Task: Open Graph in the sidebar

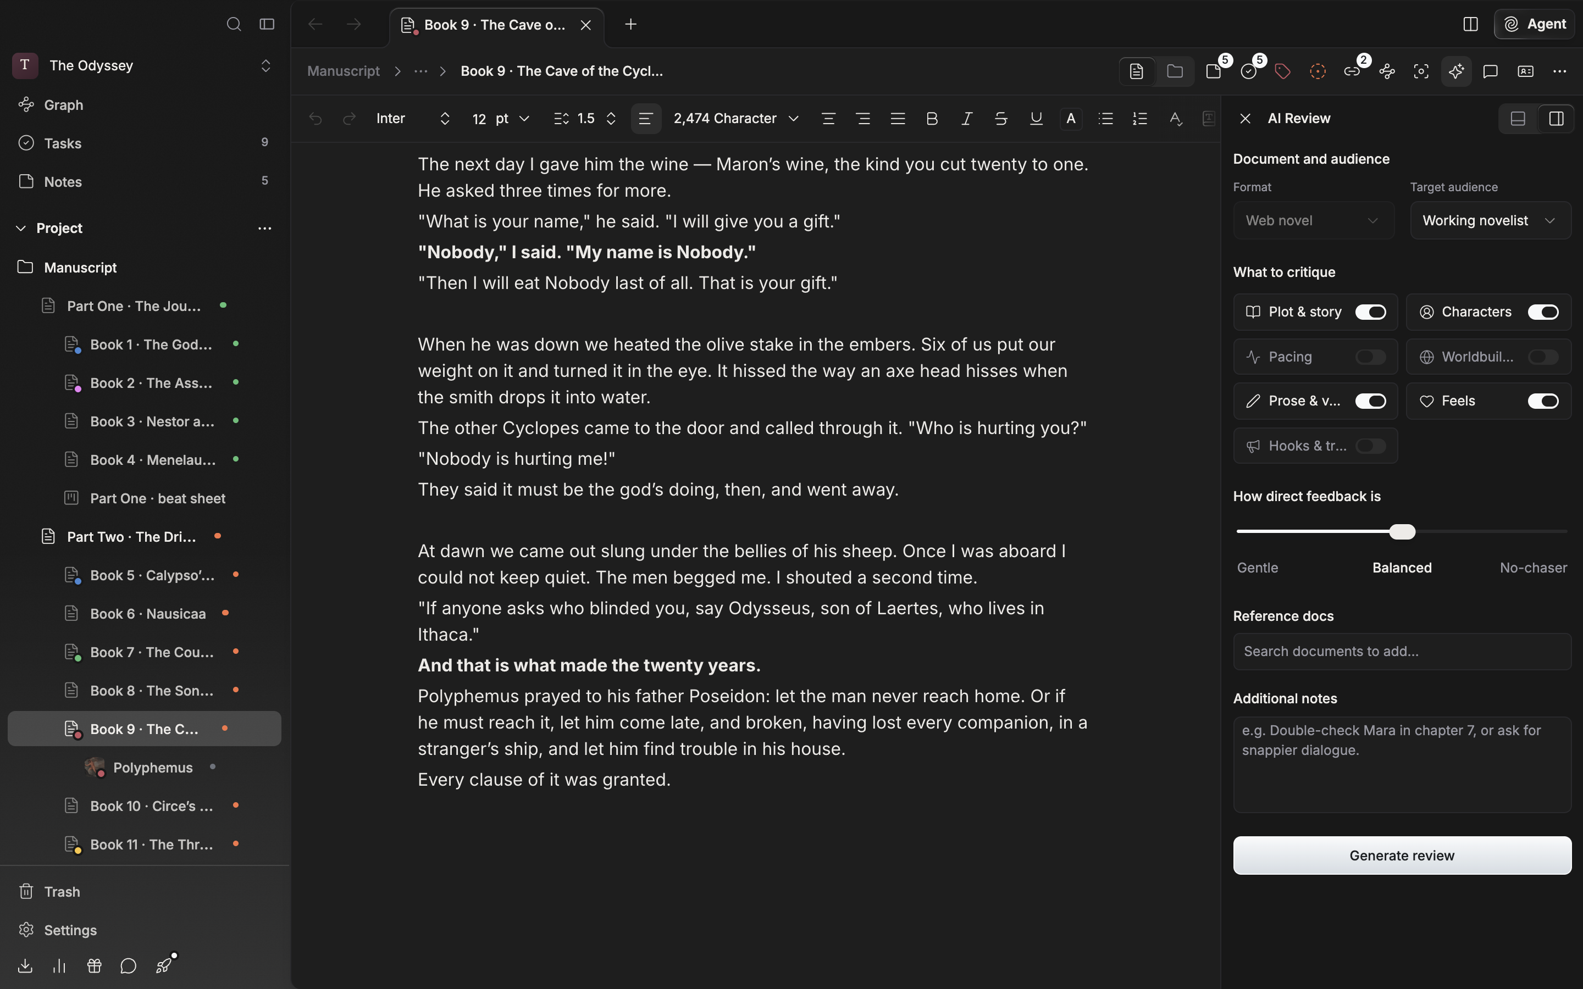Action: (144, 104)
